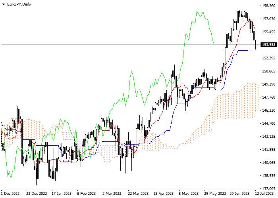The image size is (278, 198).
Task: Select the 155.455 price axis label
Action: click(269, 32)
